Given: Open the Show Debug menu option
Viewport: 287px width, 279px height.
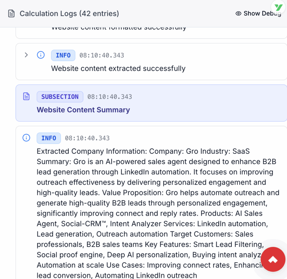Looking at the screenshot, I should click(x=258, y=13).
